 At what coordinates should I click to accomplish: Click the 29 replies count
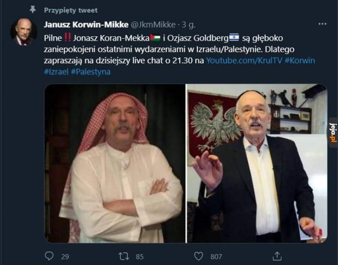65,257
